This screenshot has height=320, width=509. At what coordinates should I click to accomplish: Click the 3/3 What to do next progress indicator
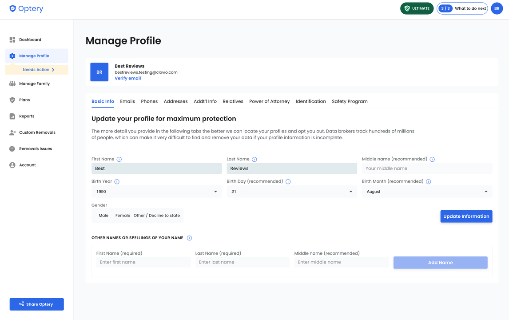pyautogui.click(x=462, y=8)
